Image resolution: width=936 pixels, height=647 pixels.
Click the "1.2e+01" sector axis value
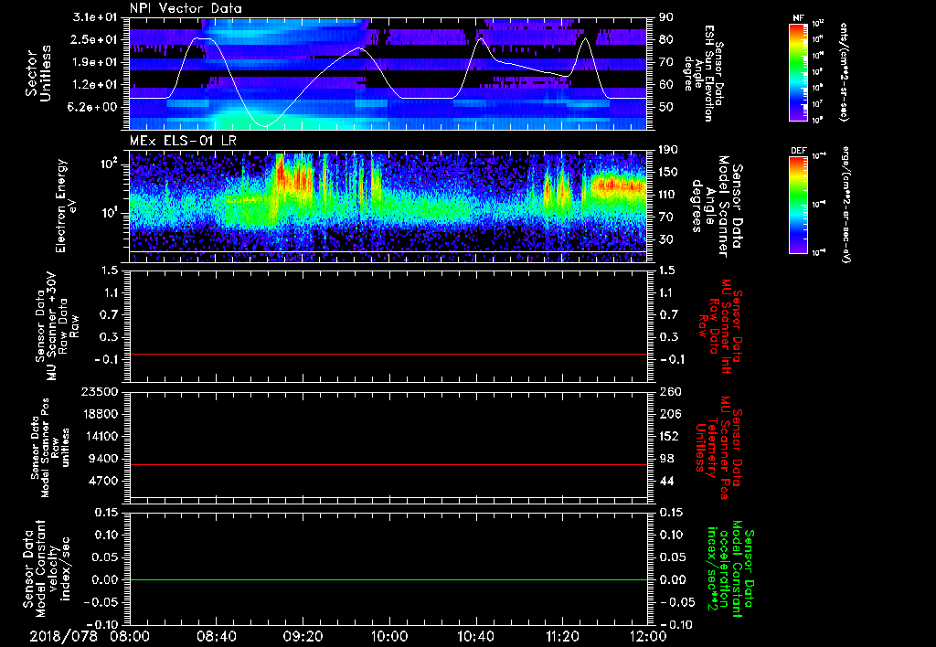click(95, 85)
